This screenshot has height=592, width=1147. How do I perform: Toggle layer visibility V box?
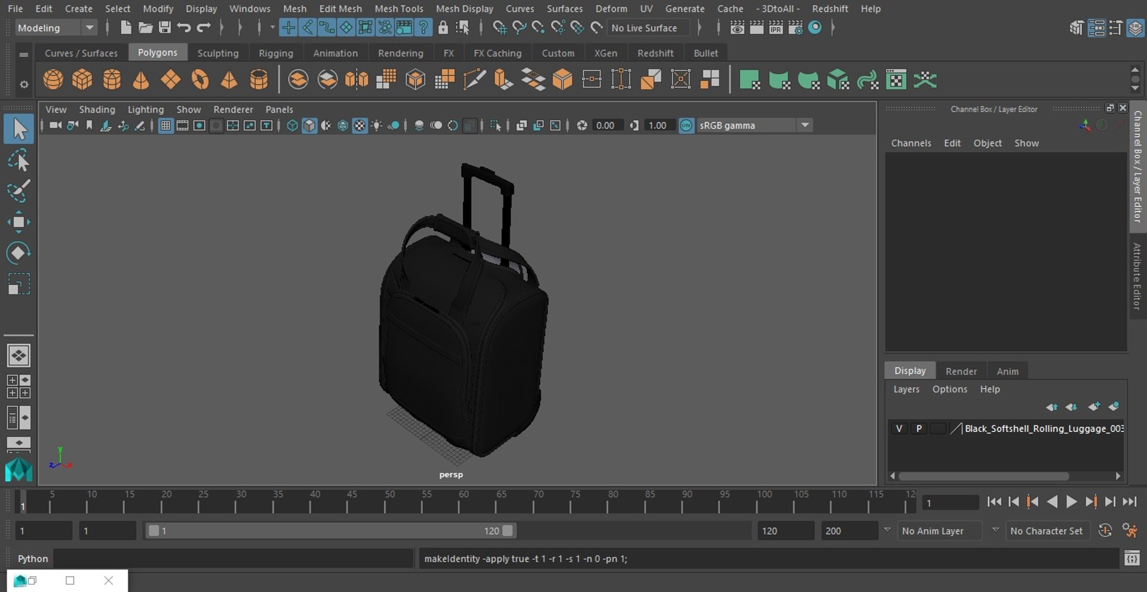click(899, 428)
